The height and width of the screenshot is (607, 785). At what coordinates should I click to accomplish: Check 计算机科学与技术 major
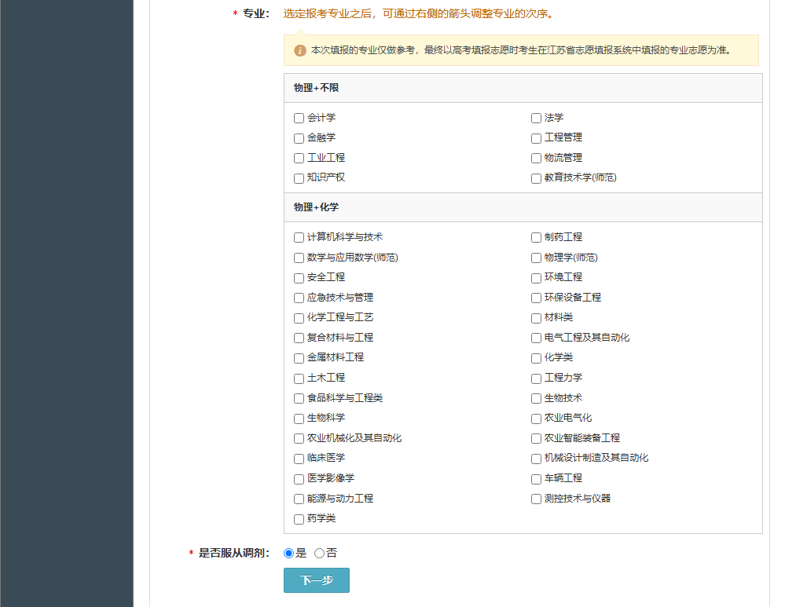click(x=299, y=237)
